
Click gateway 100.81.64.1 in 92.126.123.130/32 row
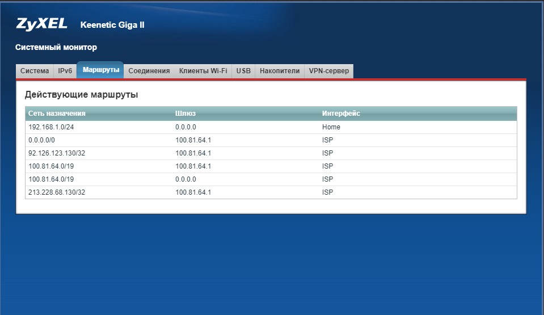(193, 153)
